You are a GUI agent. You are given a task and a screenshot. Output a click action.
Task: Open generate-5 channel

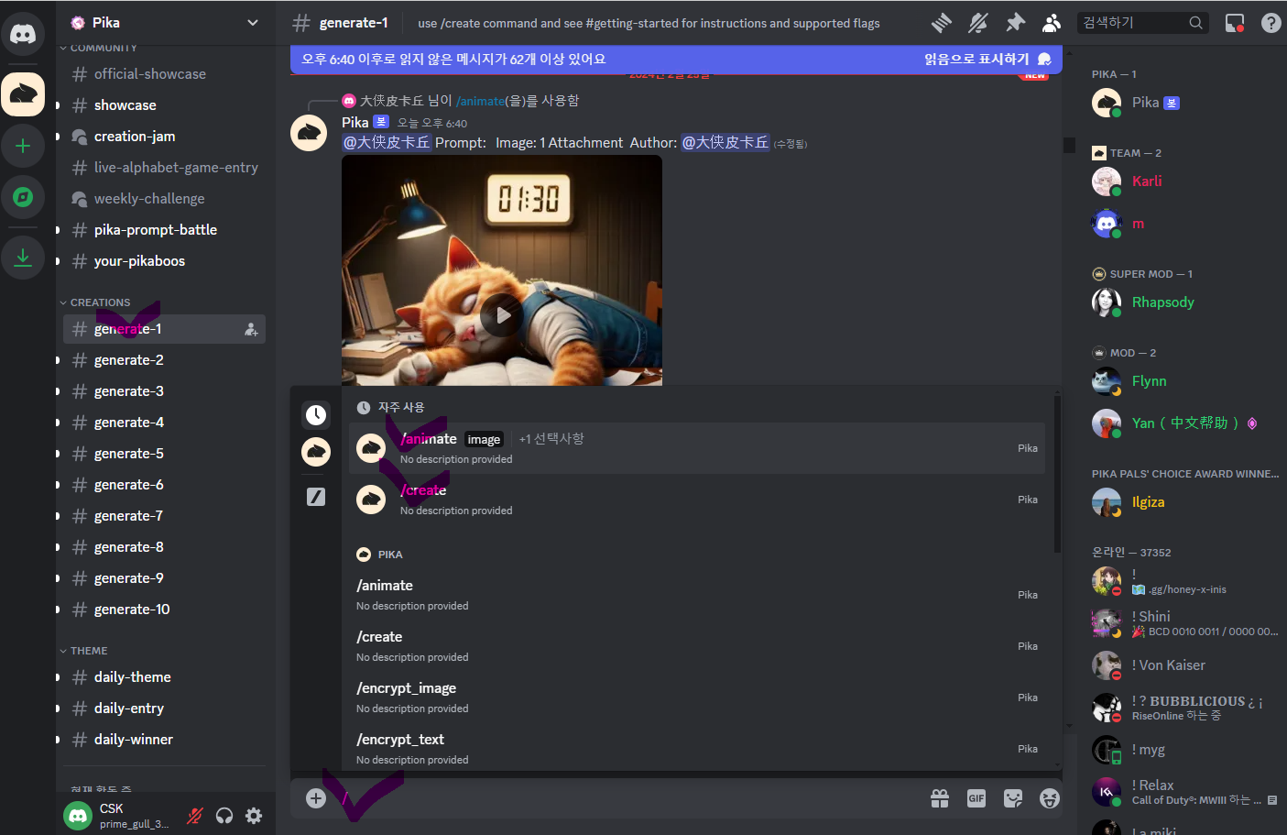(x=164, y=454)
